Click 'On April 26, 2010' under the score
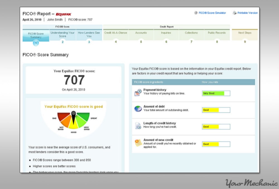The image size is (279, 189). click(73, 90)
